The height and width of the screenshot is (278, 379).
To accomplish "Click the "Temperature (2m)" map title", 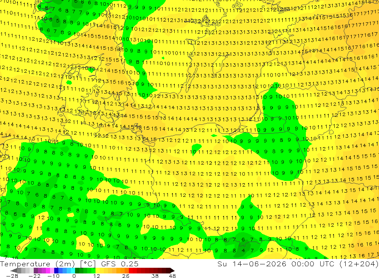I will (37, 264).
